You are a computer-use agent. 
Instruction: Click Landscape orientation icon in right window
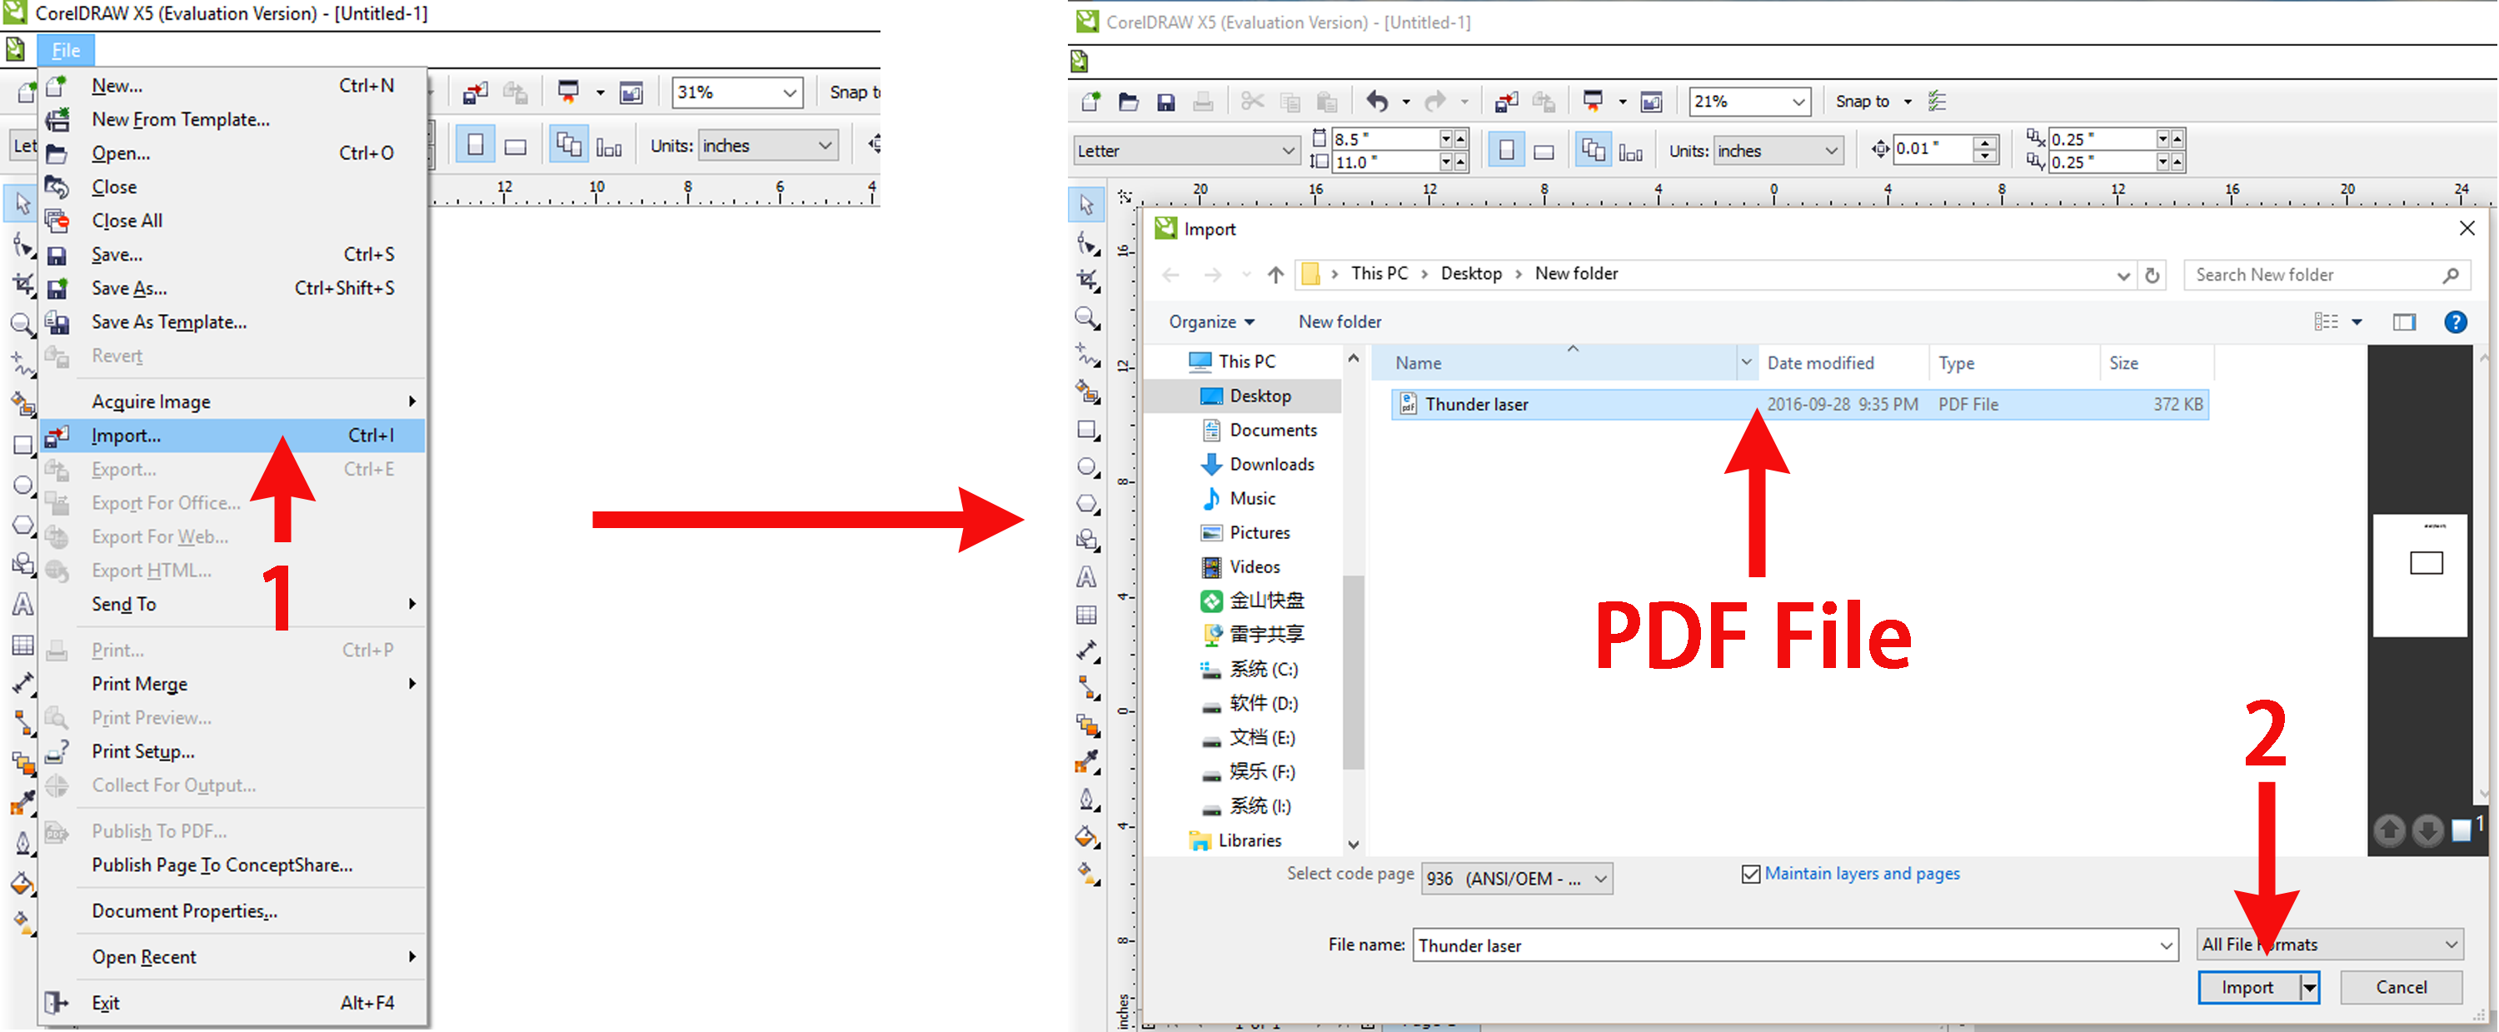click(x=1544, y=152)
